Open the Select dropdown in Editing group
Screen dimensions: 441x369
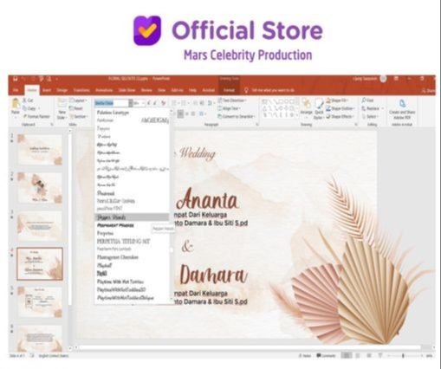369,116
